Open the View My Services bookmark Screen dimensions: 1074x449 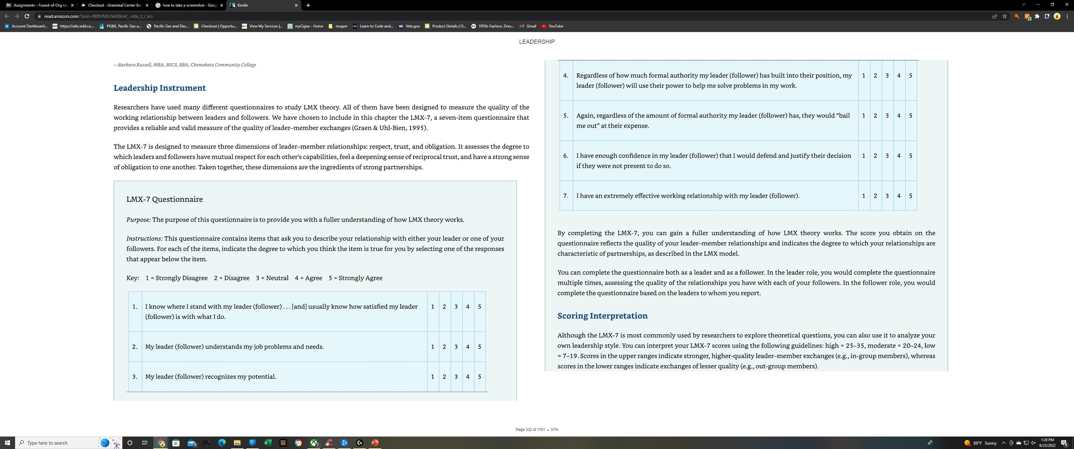[262, 26]
